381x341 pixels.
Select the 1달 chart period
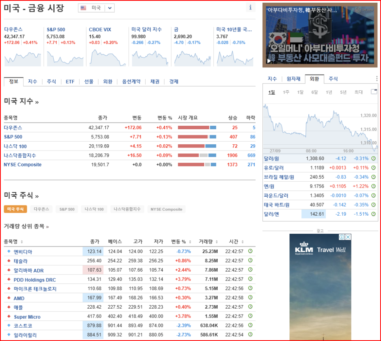(300, 92)
